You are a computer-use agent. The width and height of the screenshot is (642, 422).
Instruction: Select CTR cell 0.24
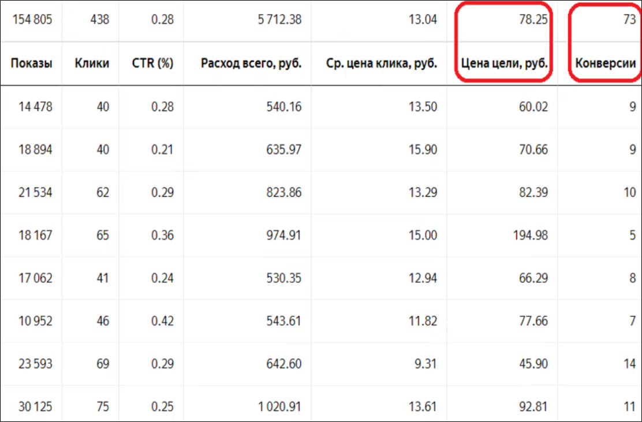pos(162,278)
